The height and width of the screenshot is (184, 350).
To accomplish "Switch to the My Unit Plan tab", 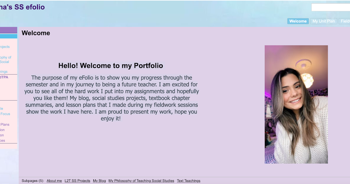I will point(324,21).
